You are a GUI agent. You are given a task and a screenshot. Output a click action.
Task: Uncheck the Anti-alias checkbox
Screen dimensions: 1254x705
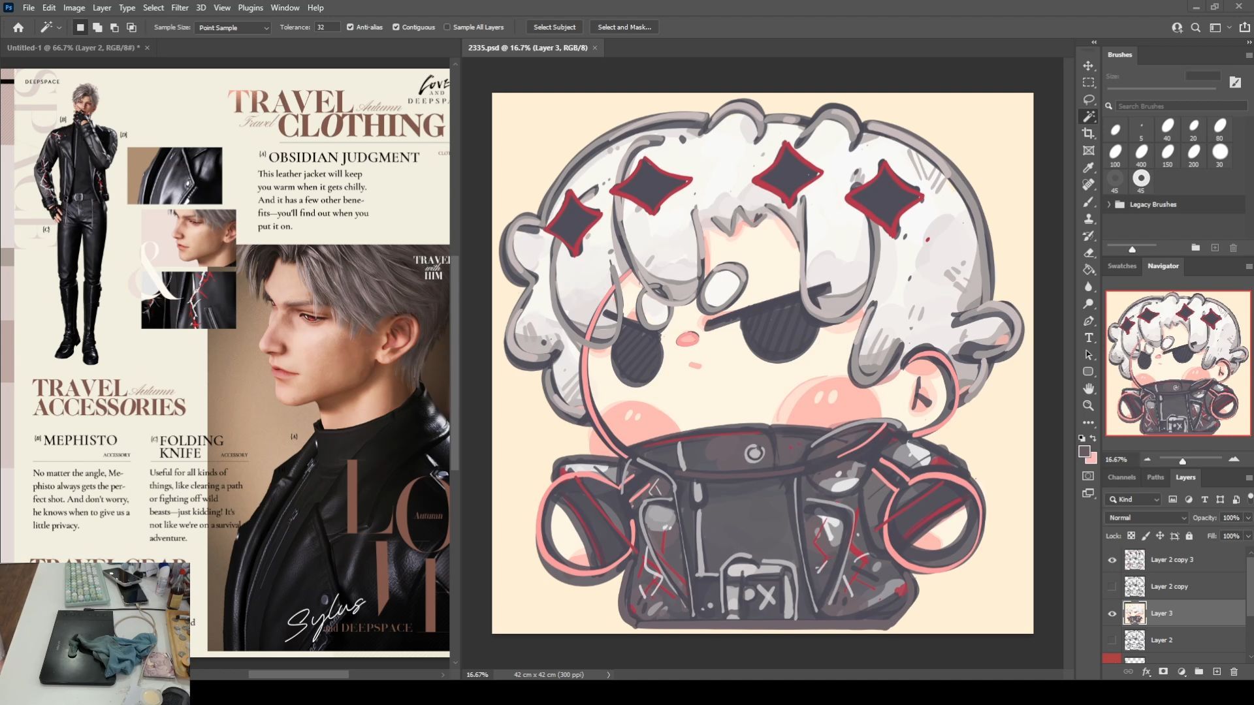(x=350, y=27)
